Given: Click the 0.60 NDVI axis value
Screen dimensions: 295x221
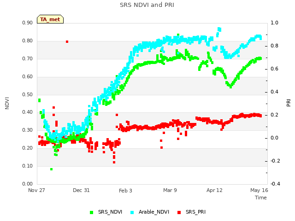Looking at the screenshot, I should tap(28, 77).
